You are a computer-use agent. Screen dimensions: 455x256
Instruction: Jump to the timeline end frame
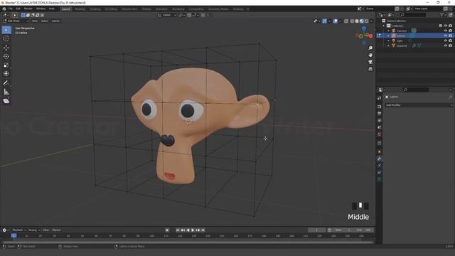click(x=203, y=230)
